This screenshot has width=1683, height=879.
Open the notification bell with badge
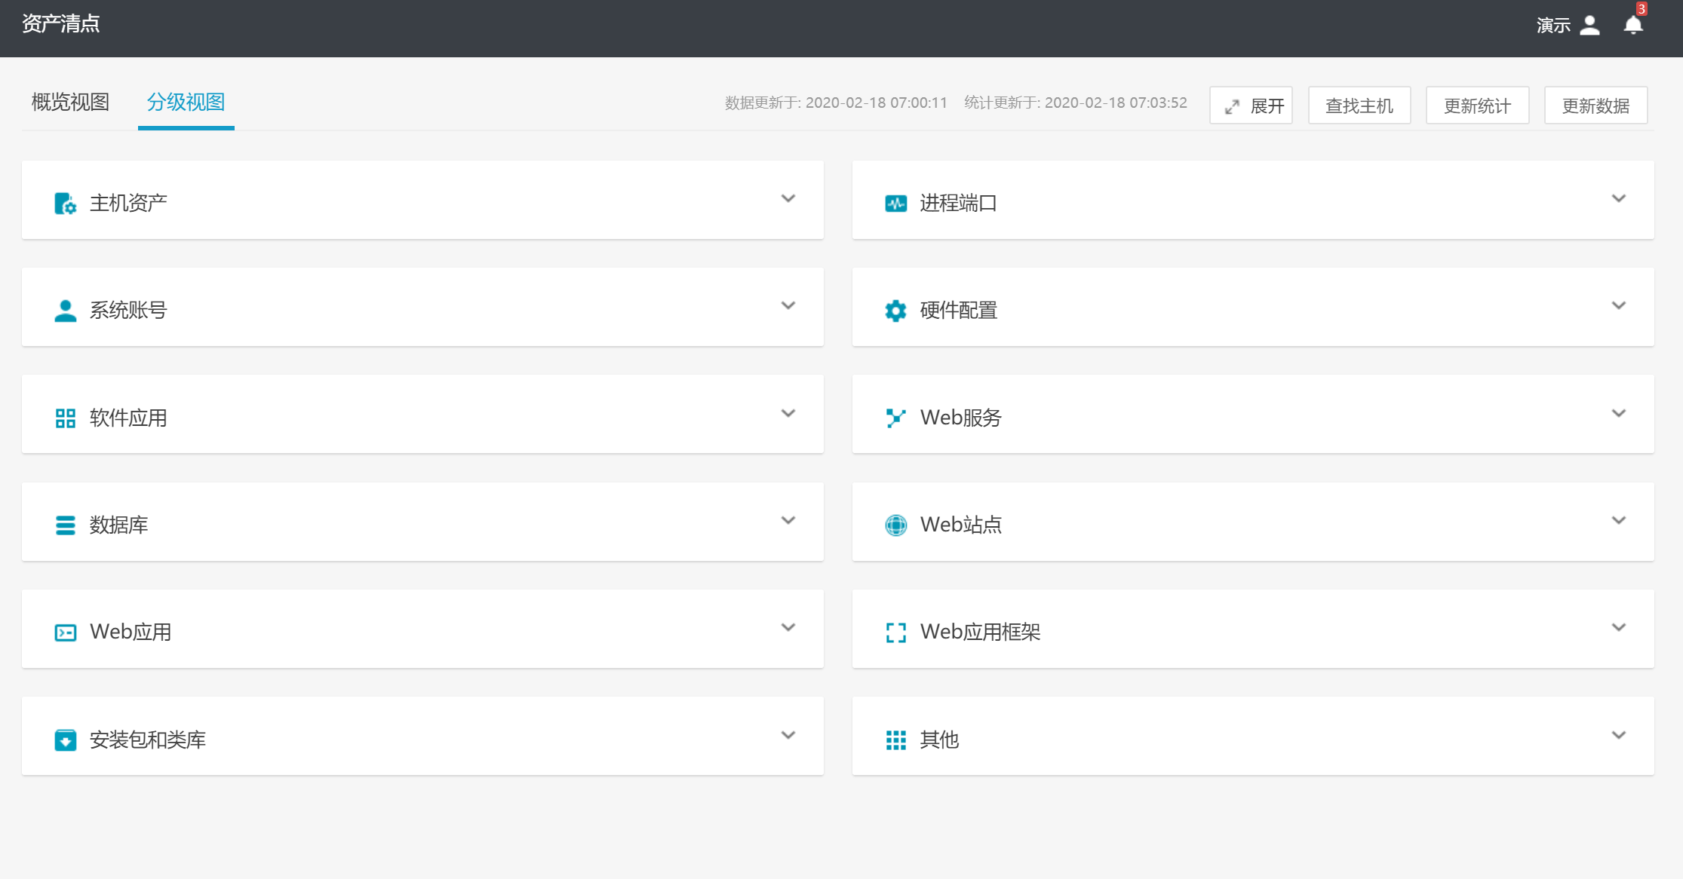(x=1633, y=25)
